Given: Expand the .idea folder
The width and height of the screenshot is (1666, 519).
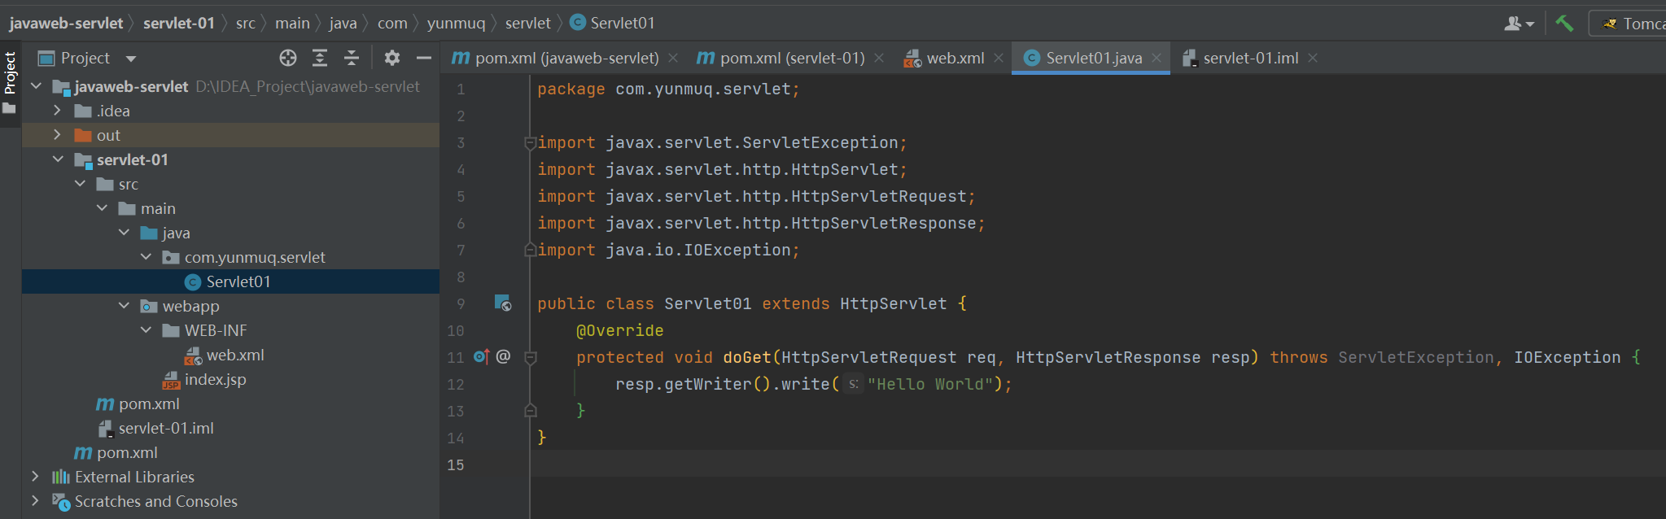Looking at the screenshot, I should tap(57, 111).
